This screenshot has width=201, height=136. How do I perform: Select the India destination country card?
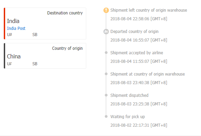point(45,24)
